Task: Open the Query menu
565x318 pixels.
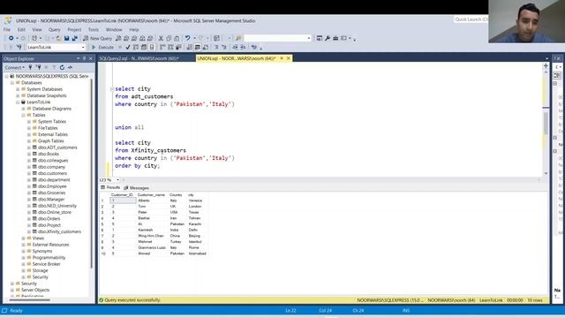Action: click(x=55, y=29)
